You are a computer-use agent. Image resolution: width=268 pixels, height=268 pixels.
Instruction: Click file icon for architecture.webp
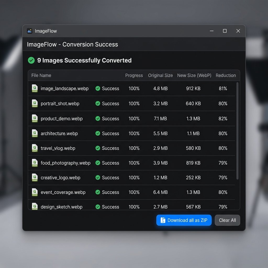[35, 133]
